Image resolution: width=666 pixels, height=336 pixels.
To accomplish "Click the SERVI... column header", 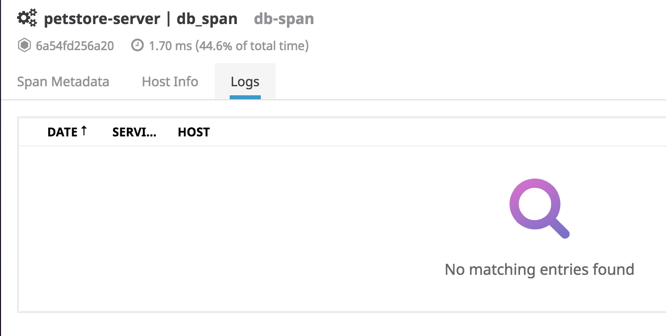I will coord(134,132).
